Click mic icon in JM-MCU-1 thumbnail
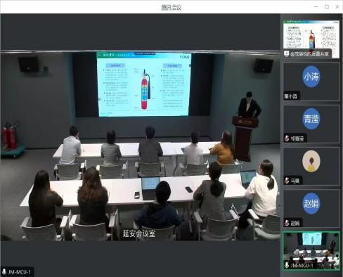The width and height of the screenshot is (343, 277). [287, 265]
